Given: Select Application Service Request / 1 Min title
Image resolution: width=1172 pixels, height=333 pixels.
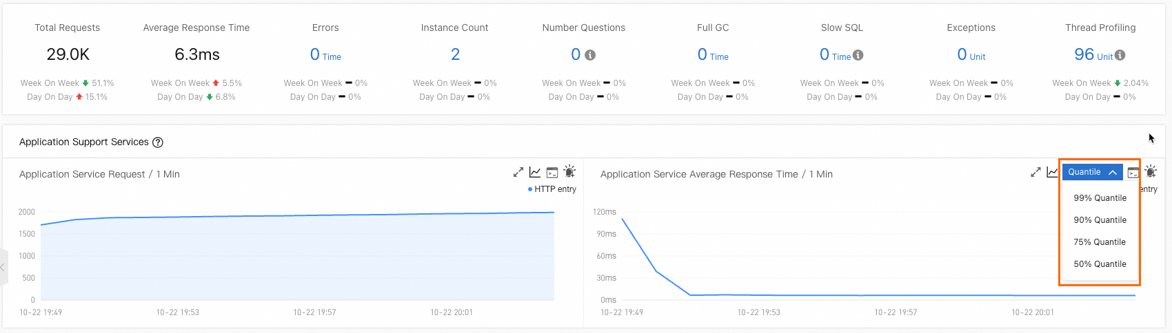Looking at the screenshot, I should tap(99, 175).
